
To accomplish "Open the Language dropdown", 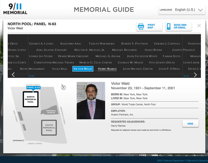I will [x=182, y=10].
